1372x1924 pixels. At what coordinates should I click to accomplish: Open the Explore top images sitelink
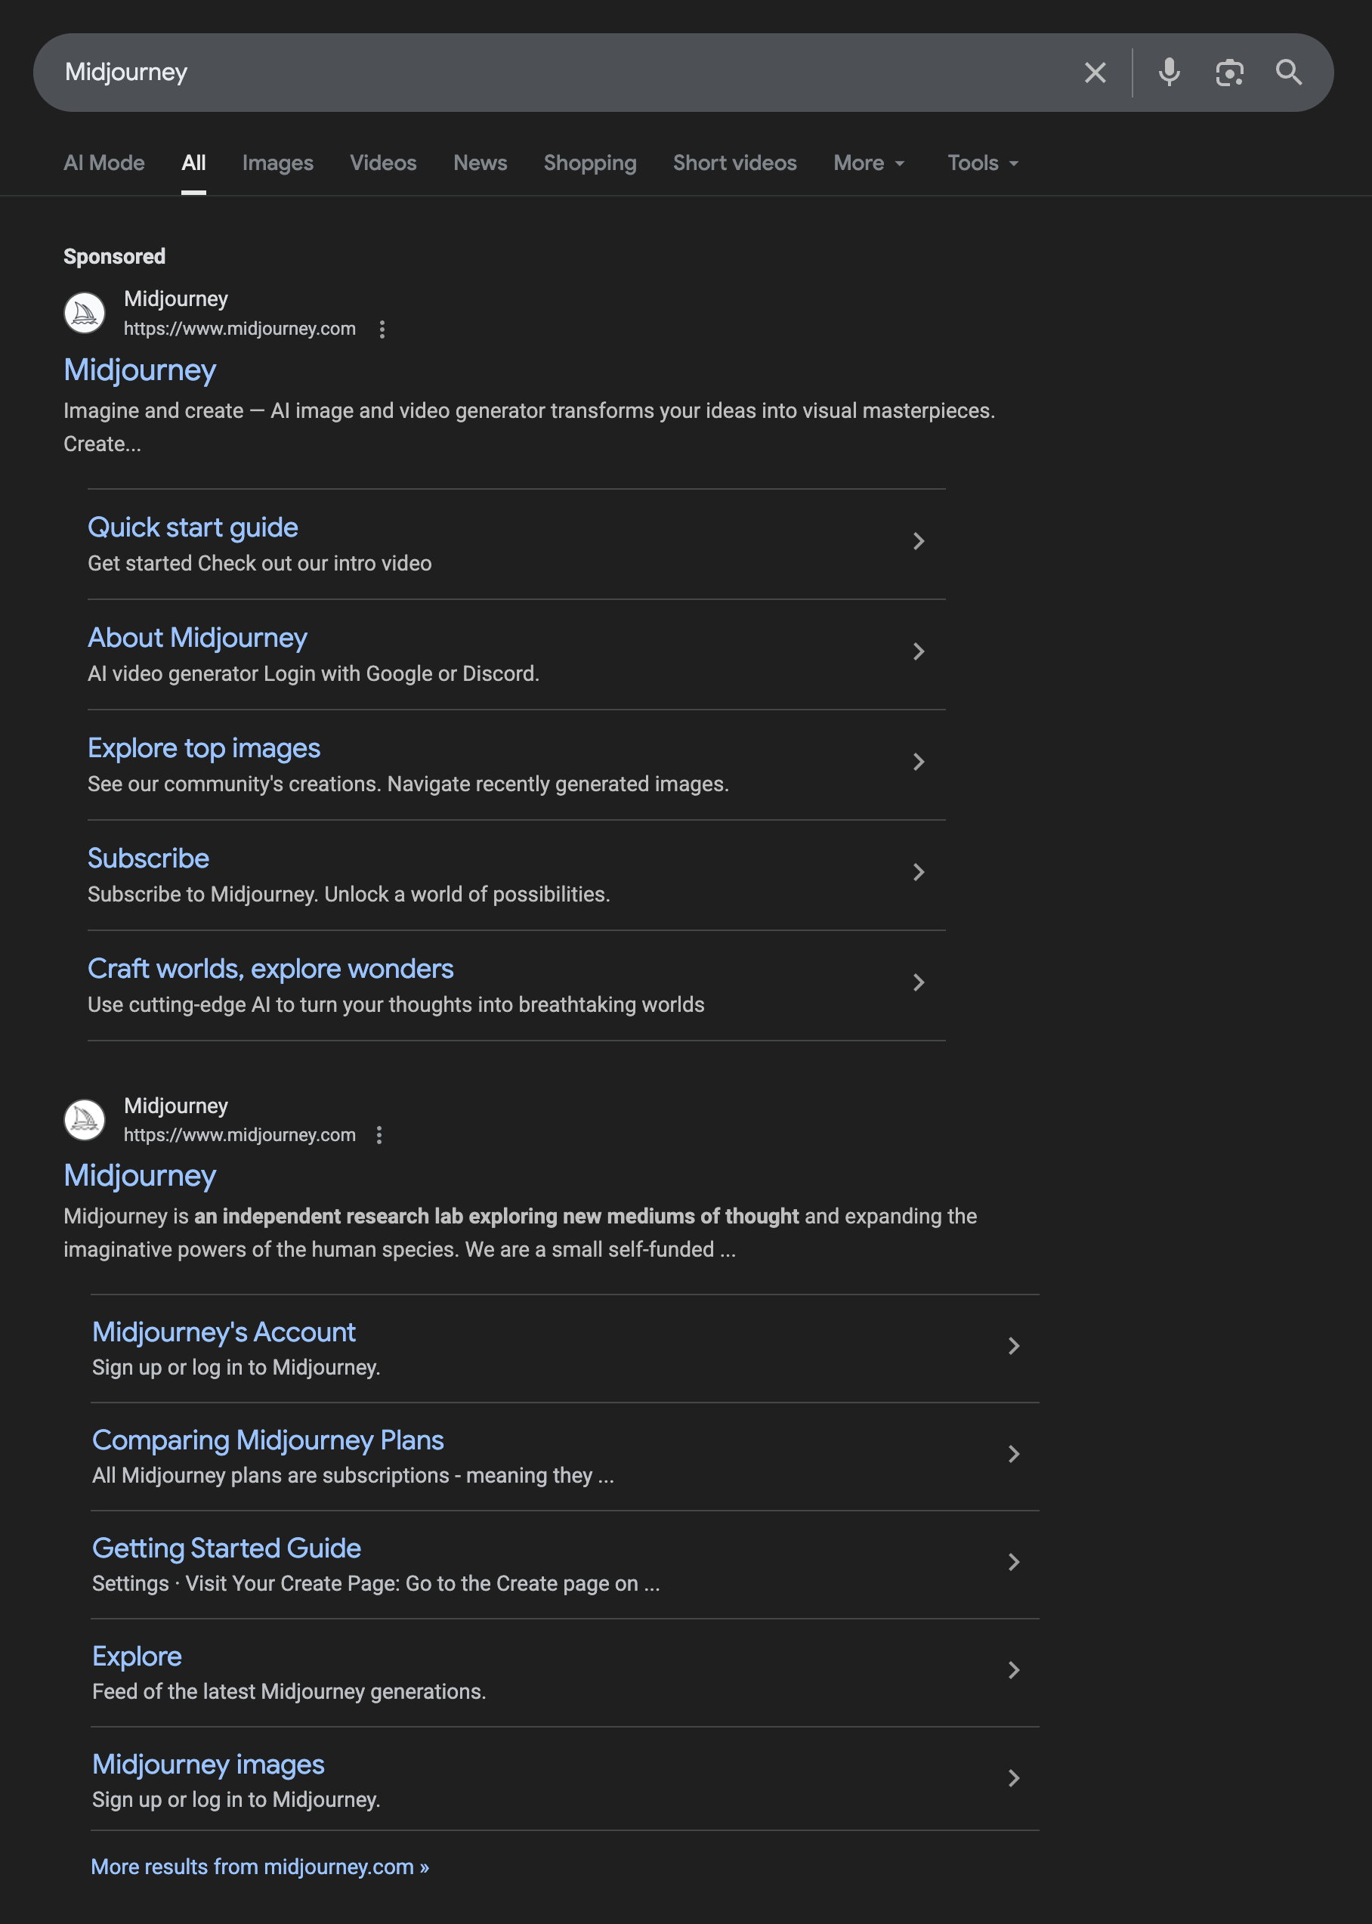[203, 748]
